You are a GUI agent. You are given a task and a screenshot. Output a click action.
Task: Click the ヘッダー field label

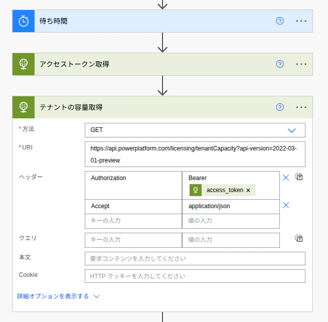(31, 177)
